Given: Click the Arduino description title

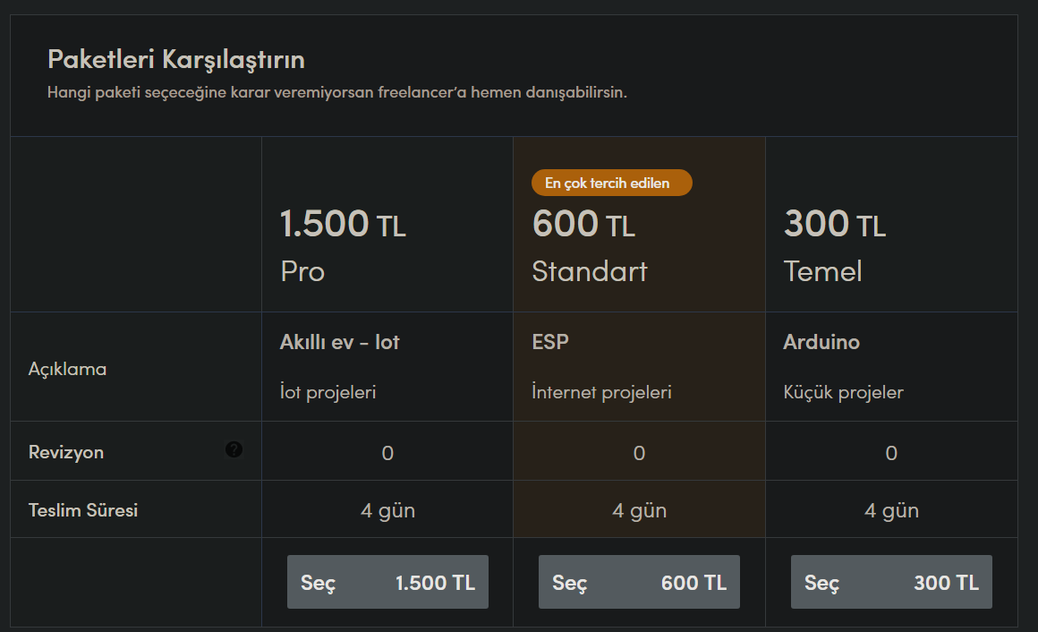Looking at the screenshot, I should [821, 342].
